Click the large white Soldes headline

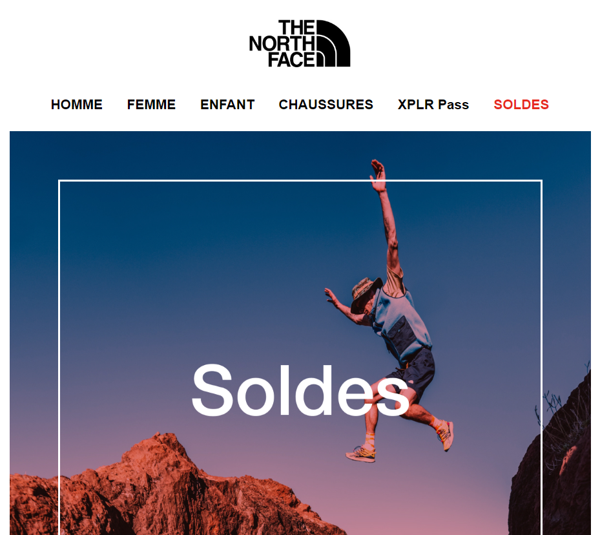(x=300, y=390)
